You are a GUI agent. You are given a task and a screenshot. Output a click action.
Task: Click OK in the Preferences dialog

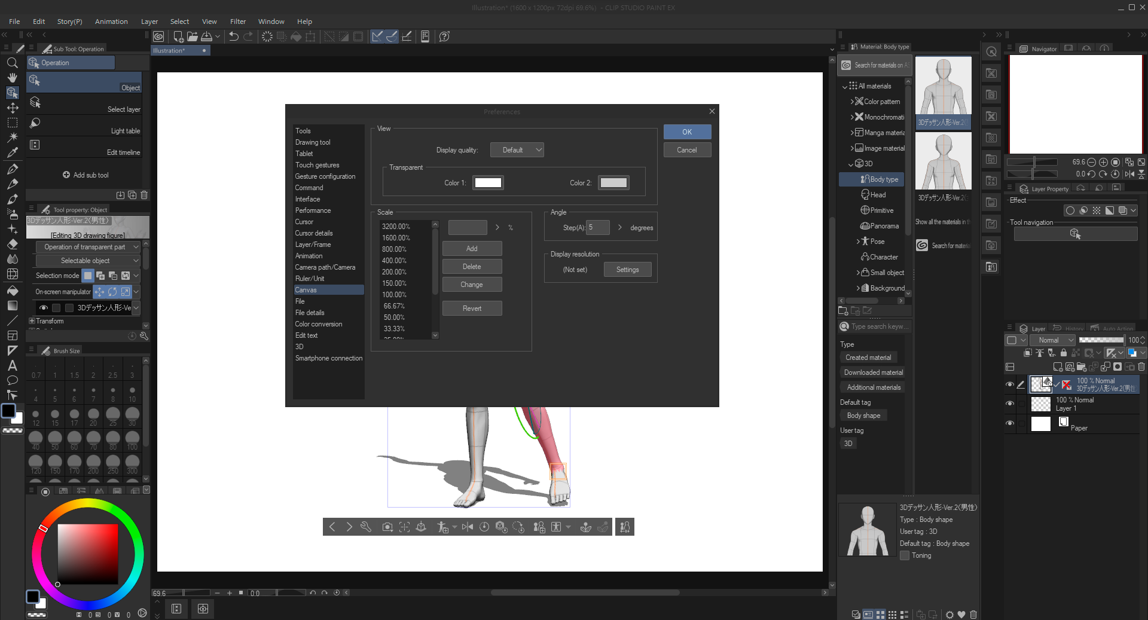click(x=687, y=132)
